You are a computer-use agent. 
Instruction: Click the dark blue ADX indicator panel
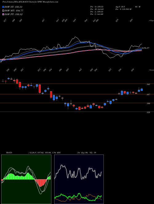(79, 179)
